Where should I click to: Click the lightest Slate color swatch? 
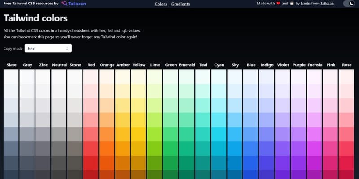click(x=11, y=77)
